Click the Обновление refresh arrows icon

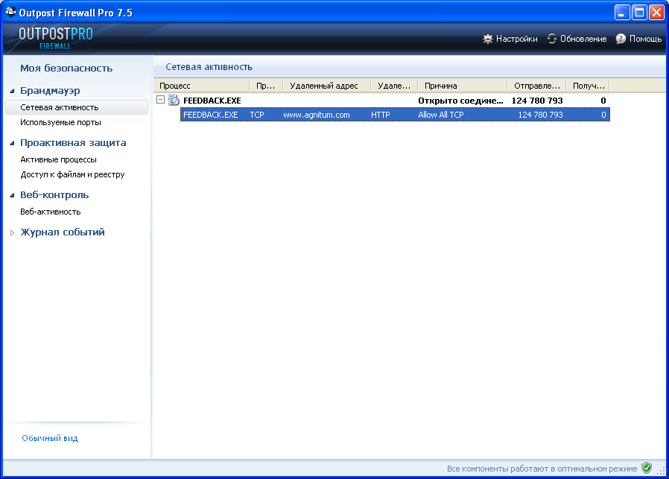(x=552, y=39)
